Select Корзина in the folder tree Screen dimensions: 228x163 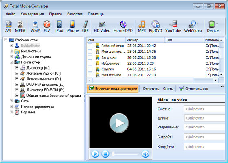pos(28,112)
